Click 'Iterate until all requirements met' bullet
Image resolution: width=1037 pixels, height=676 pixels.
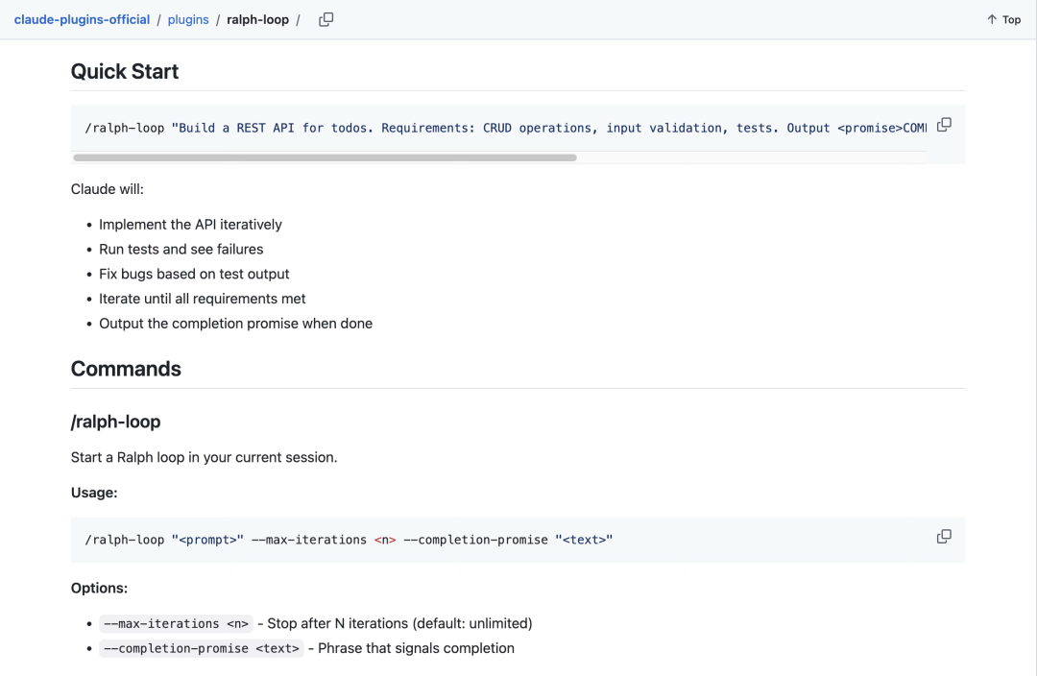(x=203, y=299)
